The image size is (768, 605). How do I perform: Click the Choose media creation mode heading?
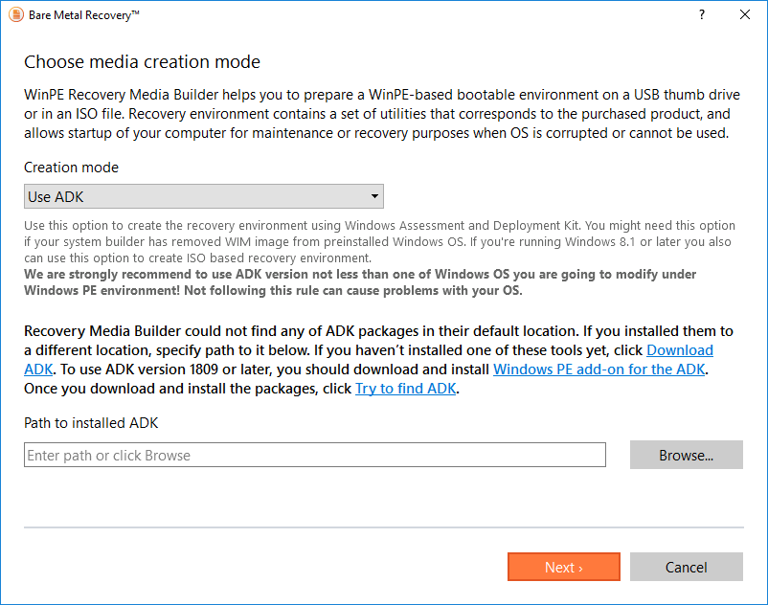pos(142,62)
